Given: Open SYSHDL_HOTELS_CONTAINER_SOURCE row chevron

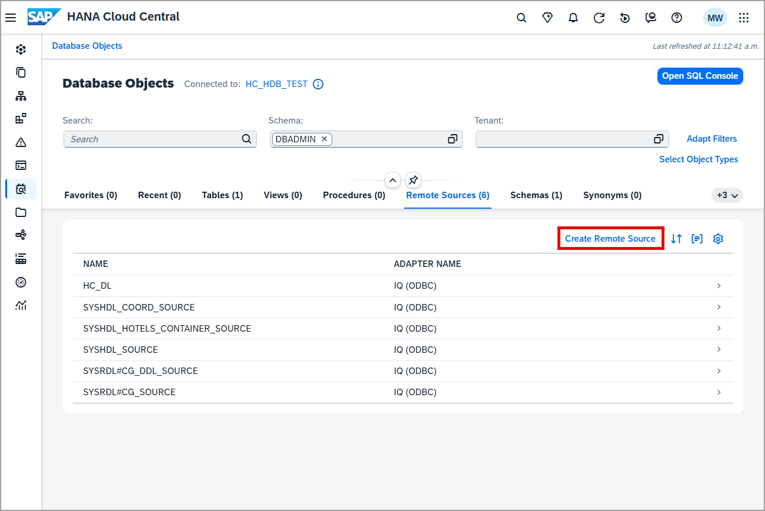Looking at the screenshot, I should point(719,328).
